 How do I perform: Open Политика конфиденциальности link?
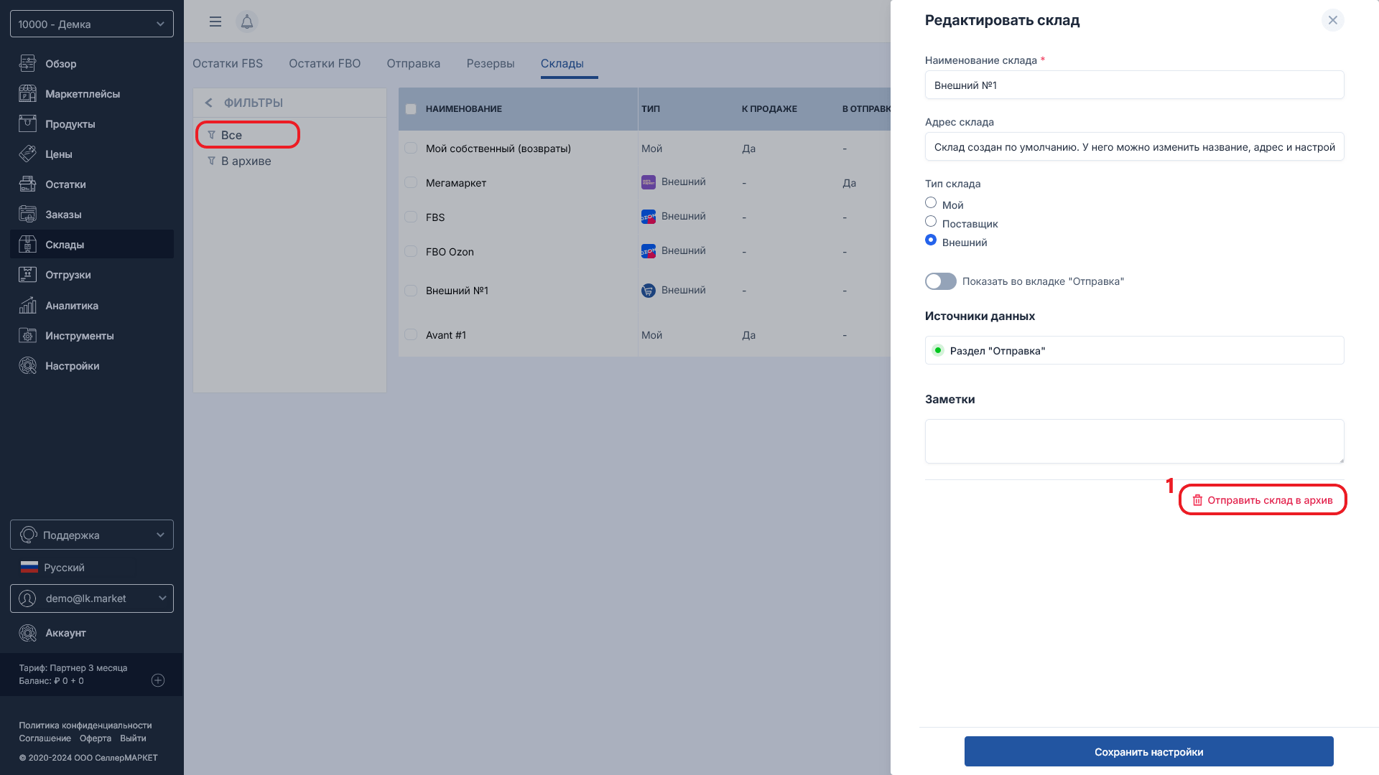click(x=85, y=725)
